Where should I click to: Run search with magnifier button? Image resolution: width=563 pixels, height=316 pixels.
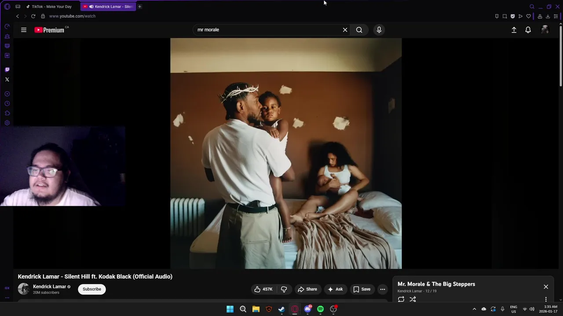pos(359,30)
